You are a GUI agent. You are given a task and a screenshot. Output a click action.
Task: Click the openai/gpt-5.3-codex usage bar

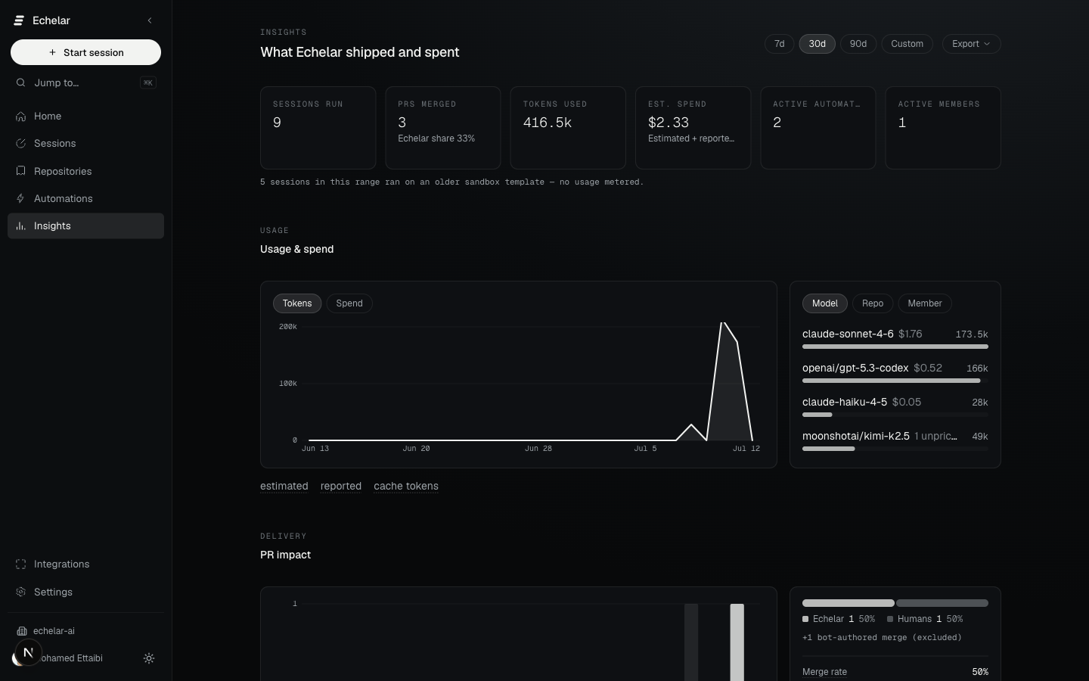[895, 381]
